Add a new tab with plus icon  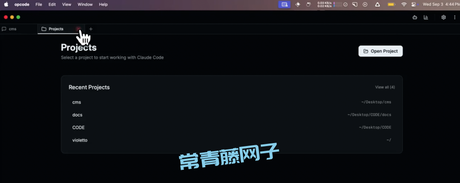[x=91, y=29]
